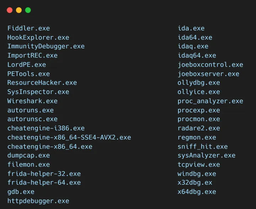Select the joeboxcontrol.exe line
This screenshot has width=256, height=209.
tap(210, 65)
